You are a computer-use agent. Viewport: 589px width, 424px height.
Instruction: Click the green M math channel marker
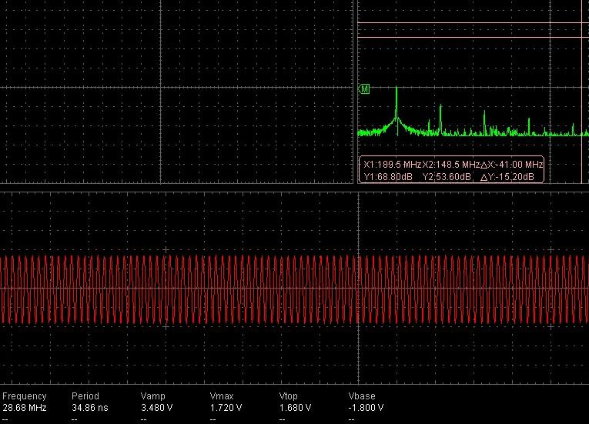coord(364,89)
